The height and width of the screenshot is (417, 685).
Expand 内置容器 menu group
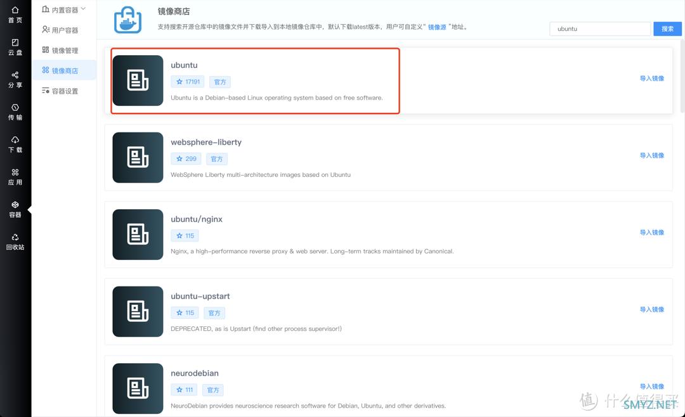64,10
